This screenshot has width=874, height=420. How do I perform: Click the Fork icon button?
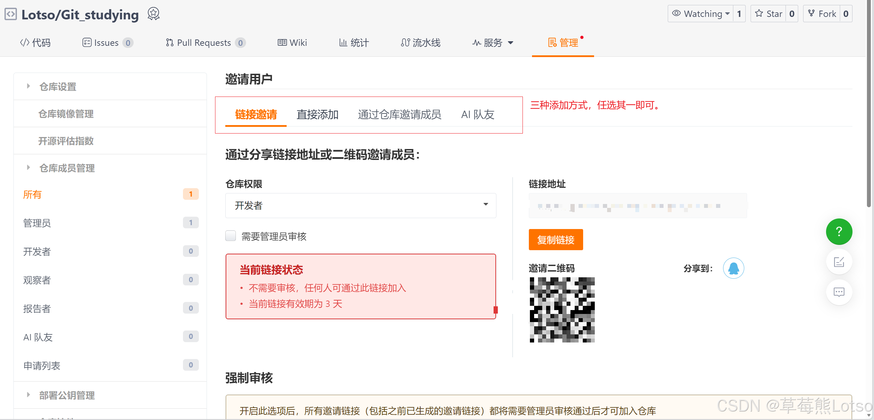[821, 14]
